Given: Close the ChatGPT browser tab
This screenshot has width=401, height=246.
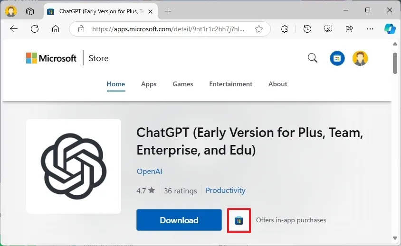Looking at the screenshot, I should [x=150, y=11].
